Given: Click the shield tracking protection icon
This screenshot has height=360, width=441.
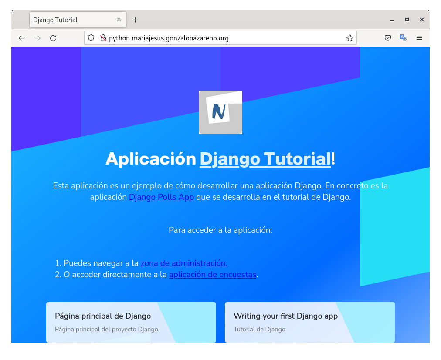Looking at the screenshot, I should click(91, 38).
